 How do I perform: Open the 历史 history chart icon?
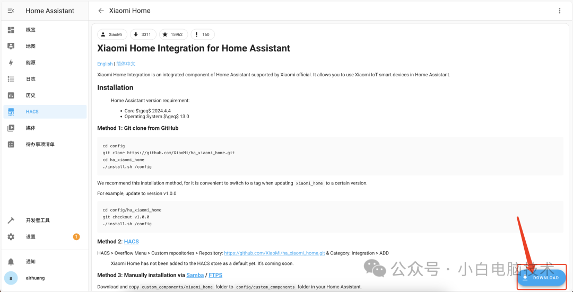coord(11,95)
